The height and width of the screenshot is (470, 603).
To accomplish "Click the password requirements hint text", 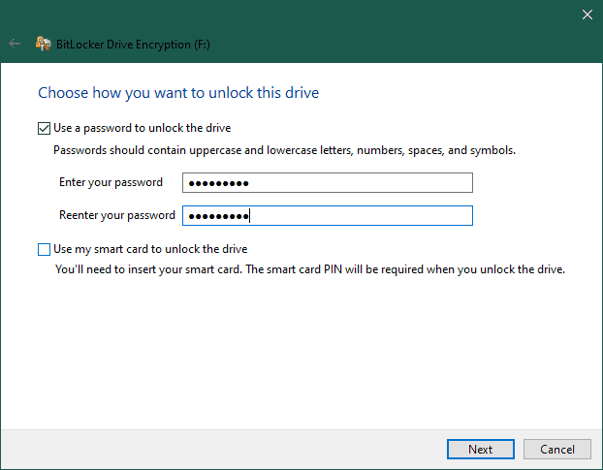I will [284, 150].
